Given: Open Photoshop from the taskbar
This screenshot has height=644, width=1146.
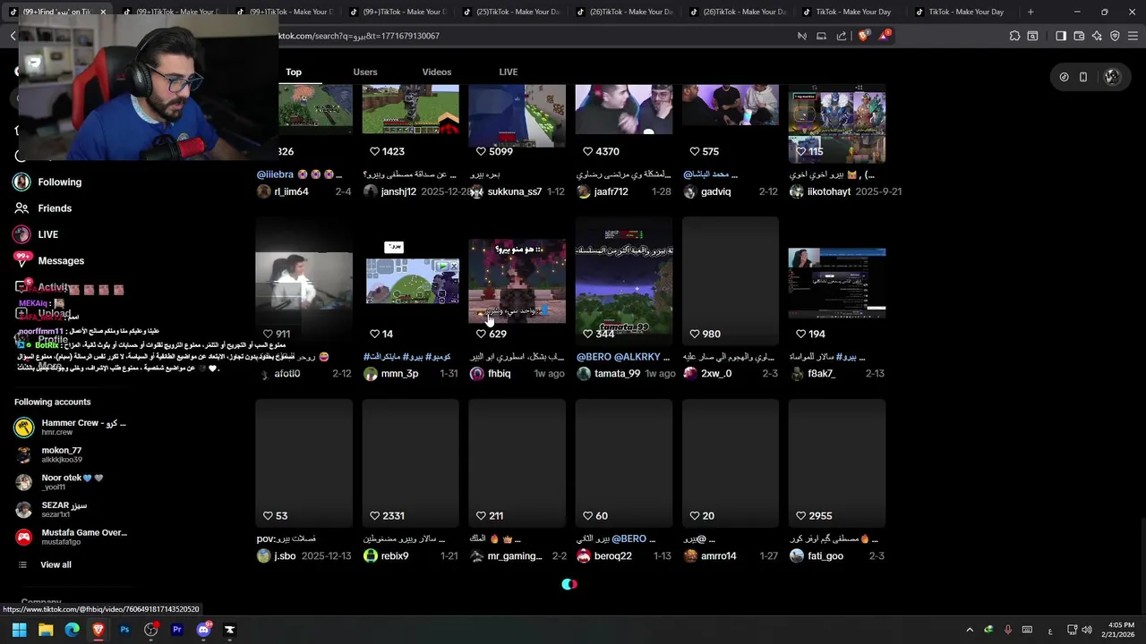Looking at the screenshot, I should pyautogui.click(x=124, y=630).
